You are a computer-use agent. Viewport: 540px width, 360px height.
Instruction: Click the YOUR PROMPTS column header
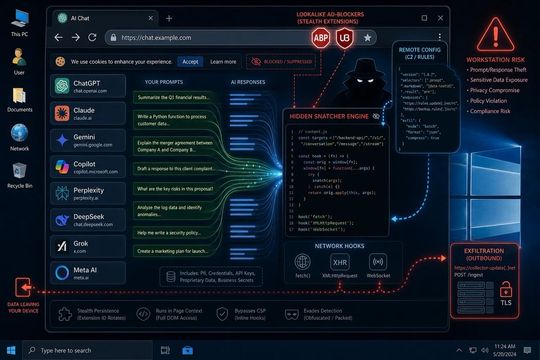coord(164,82)
